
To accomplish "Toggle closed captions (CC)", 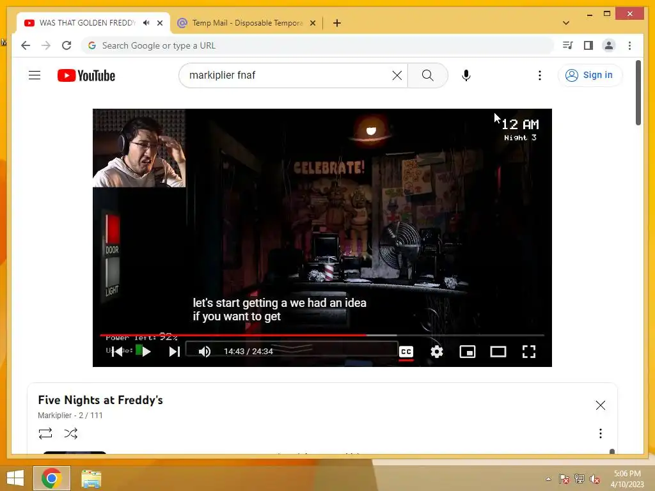I will pyautogui.click(x=406, y=352).
